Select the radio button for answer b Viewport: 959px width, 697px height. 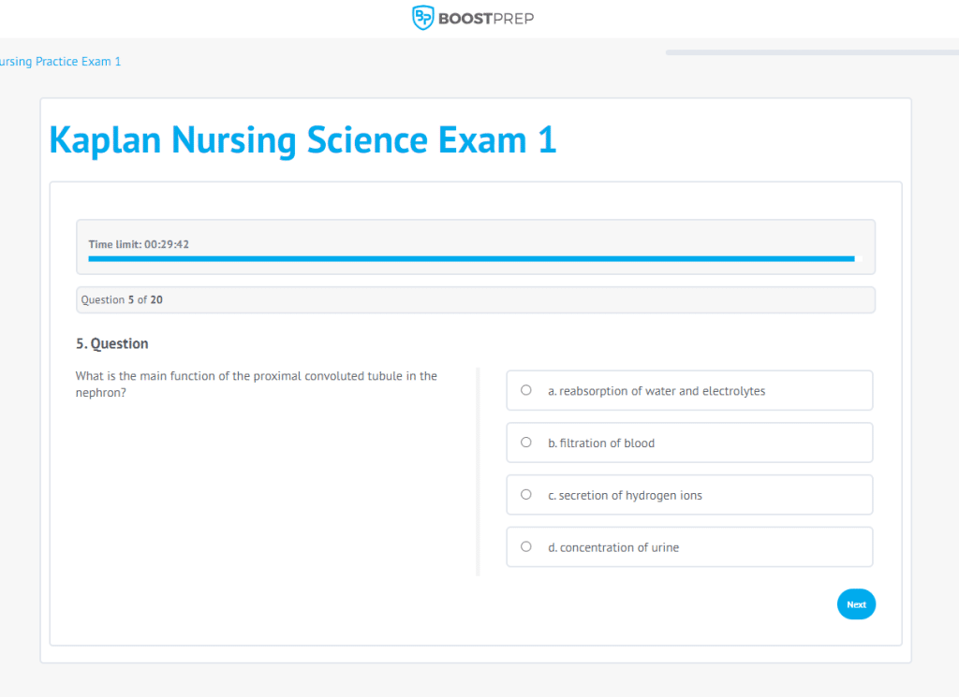pos(525,443)
